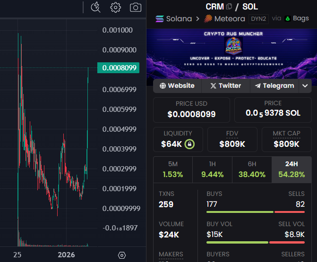The height and width of the screenshot is (262, 317).
Task: Click the FDV $809K box
Action: coord(232,139)
